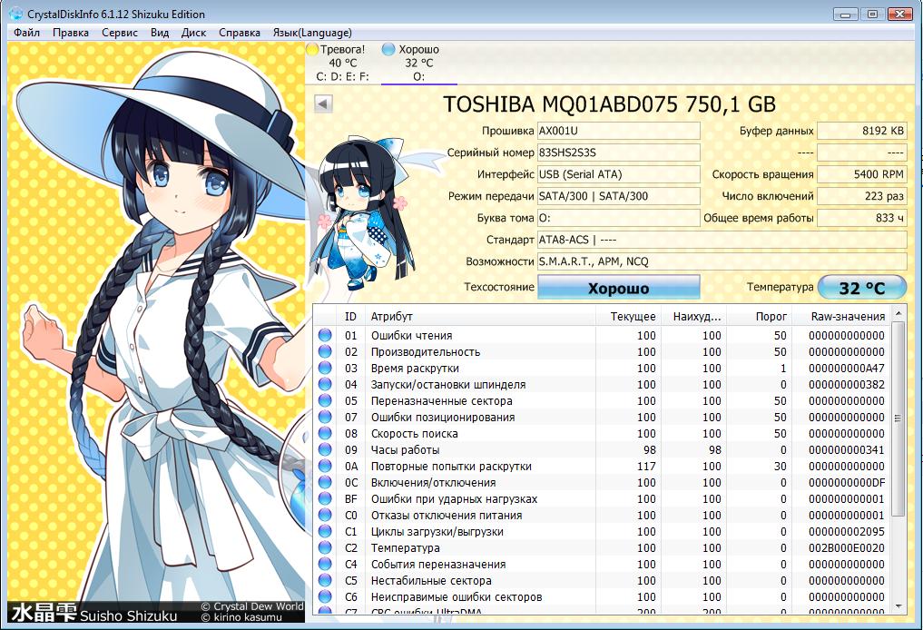Click the Буква тома field O:
The height and width of the screenshot is (630, 923).
pyautogui.click(x=619, y=218)
